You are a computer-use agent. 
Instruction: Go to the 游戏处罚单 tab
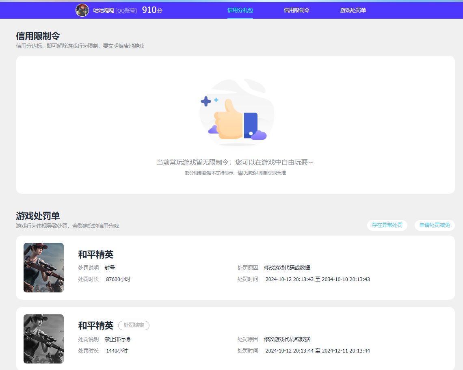(x=353, y=10)
